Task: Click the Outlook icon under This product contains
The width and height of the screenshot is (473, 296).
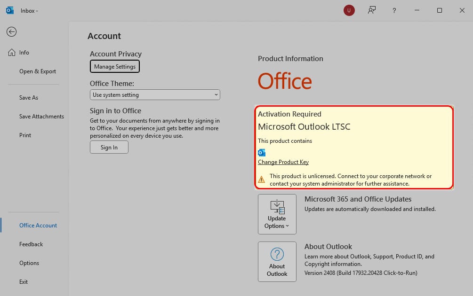Action: (262, 153)
